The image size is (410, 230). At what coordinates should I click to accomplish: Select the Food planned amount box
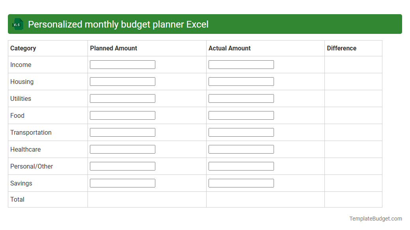[122, 115]
